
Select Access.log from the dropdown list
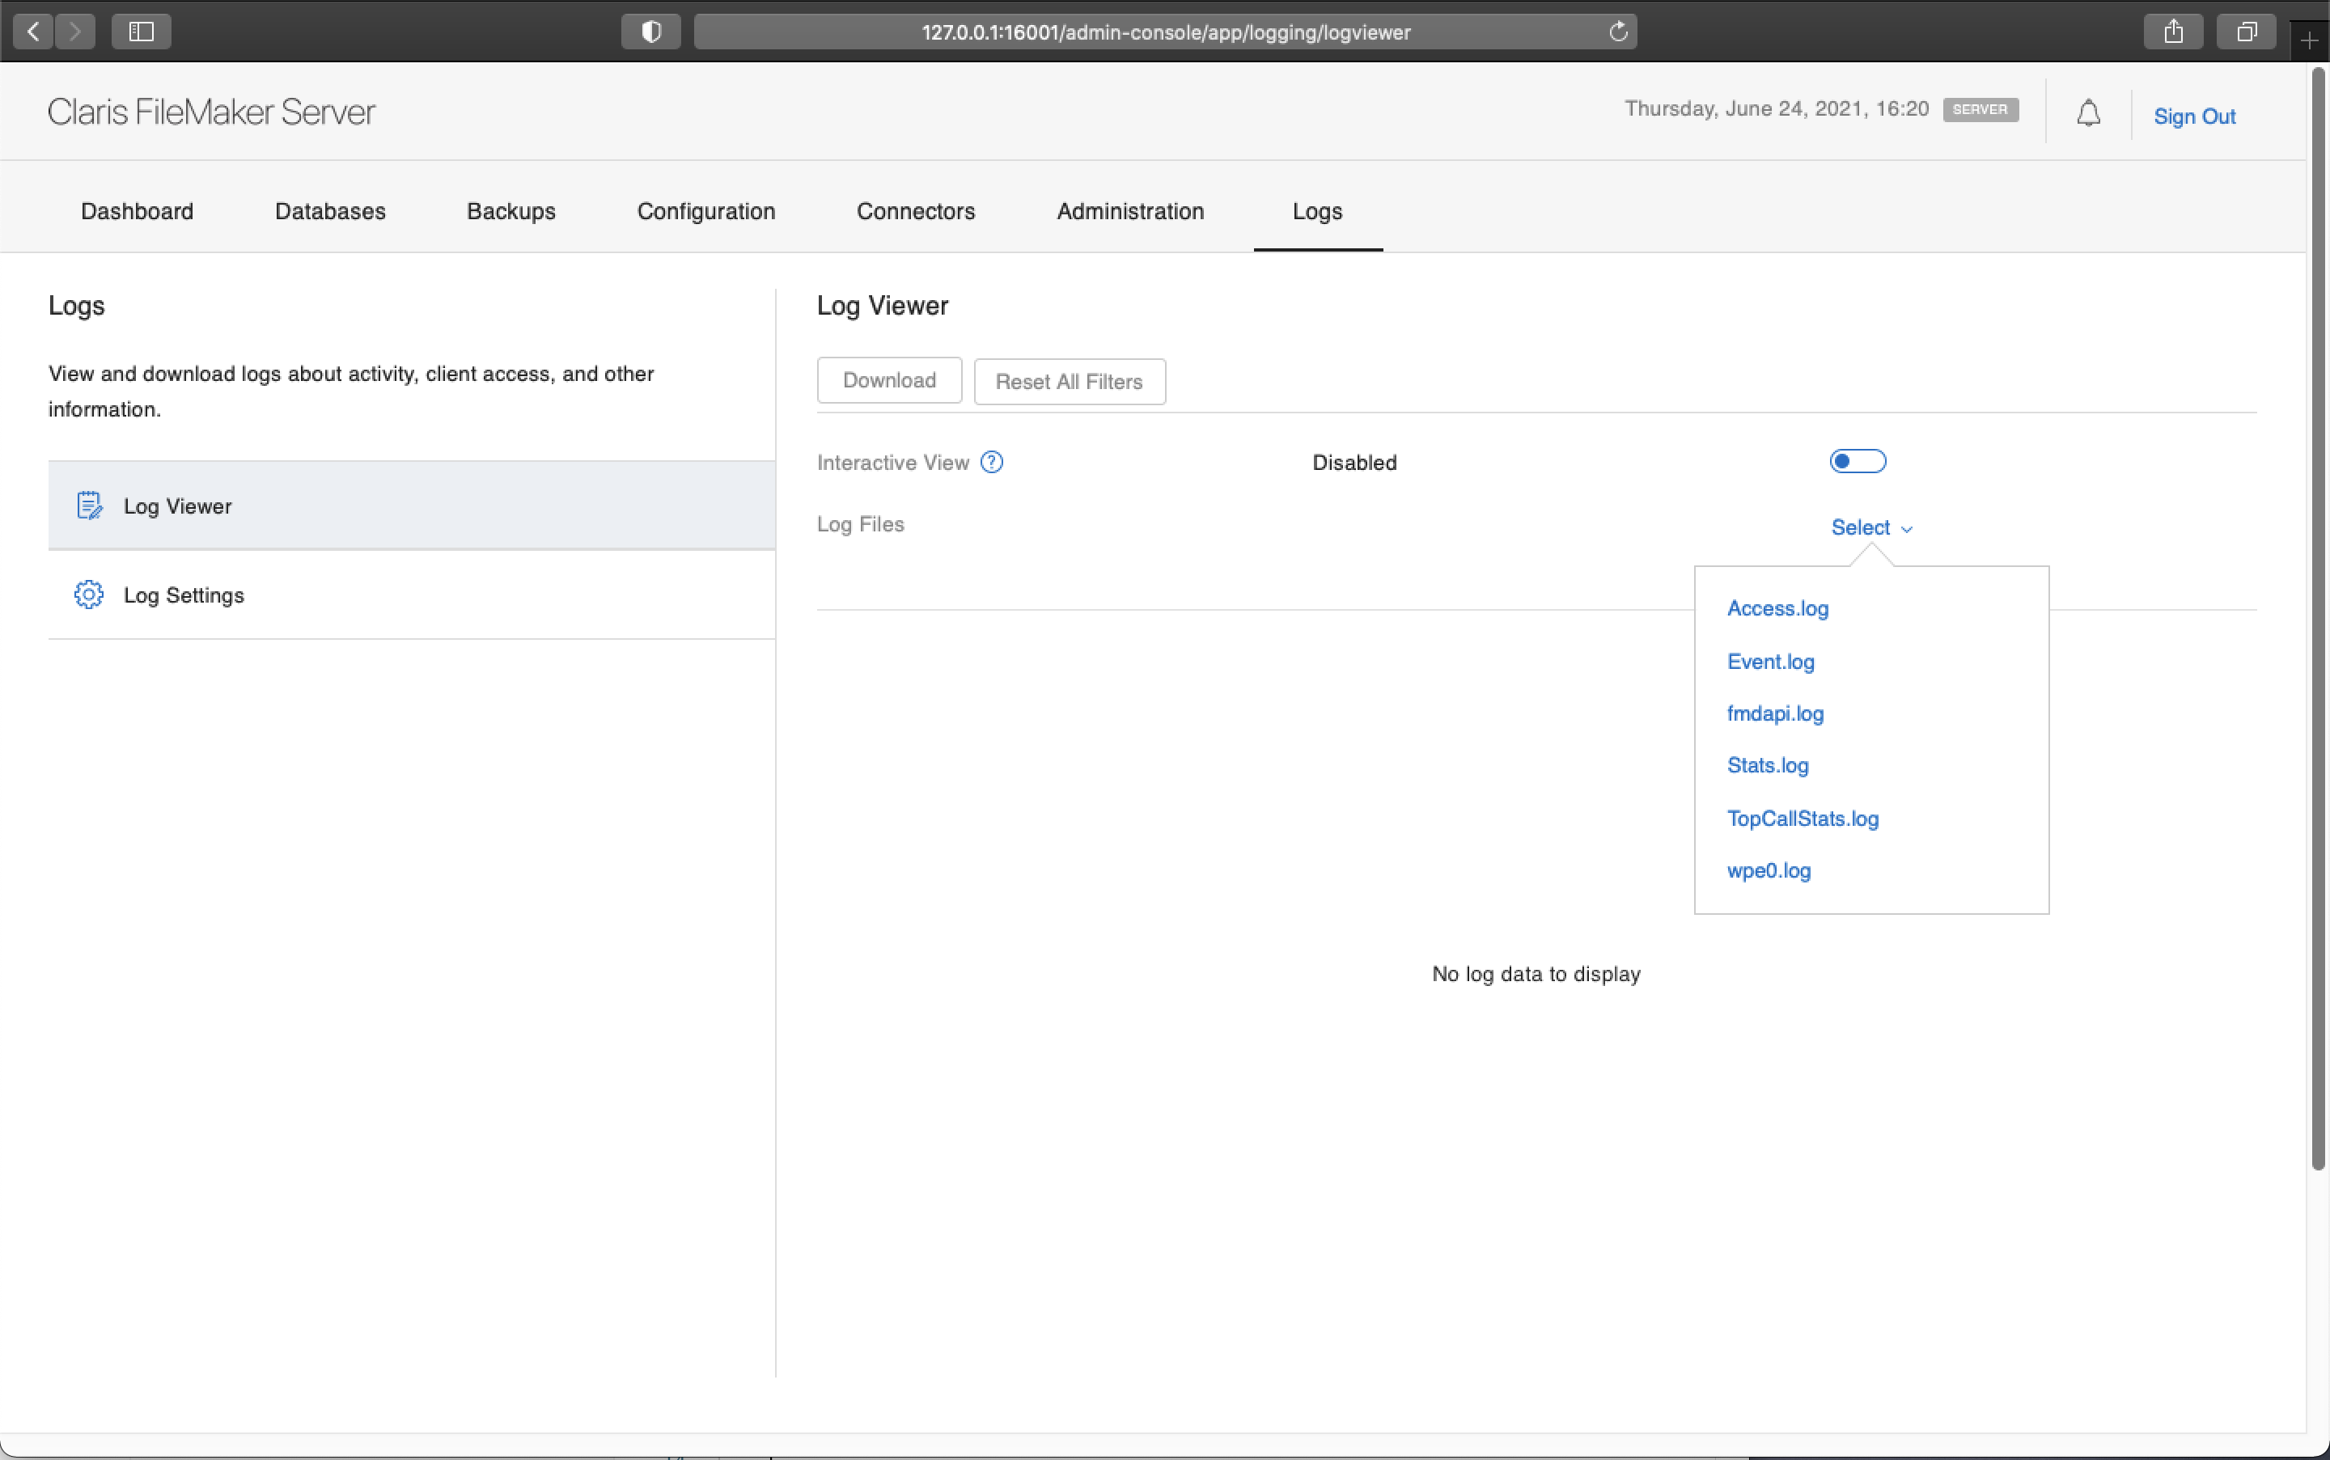click(1777, 608)
